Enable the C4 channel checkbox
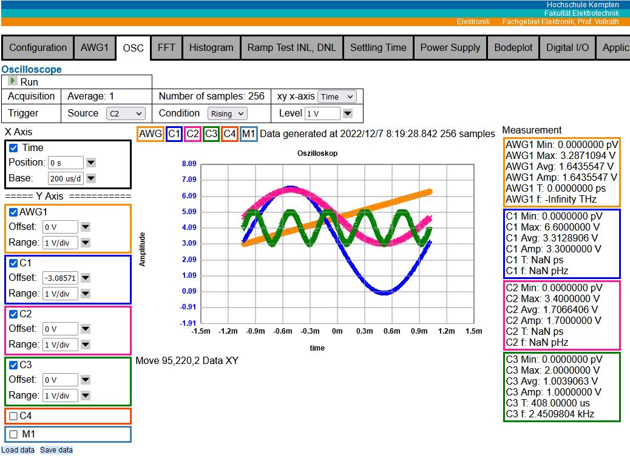The width and height of the screenshot is (630, 458). [x=13, y=416]
